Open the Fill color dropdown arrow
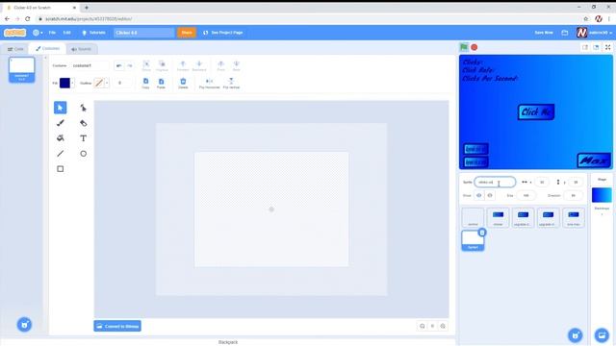 [72, 83]
